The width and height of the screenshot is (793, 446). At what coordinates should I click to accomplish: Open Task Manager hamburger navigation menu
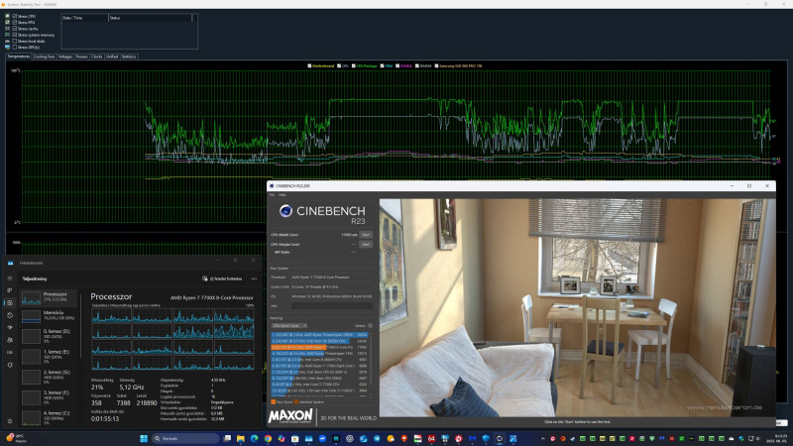click(x=10, y=279)
